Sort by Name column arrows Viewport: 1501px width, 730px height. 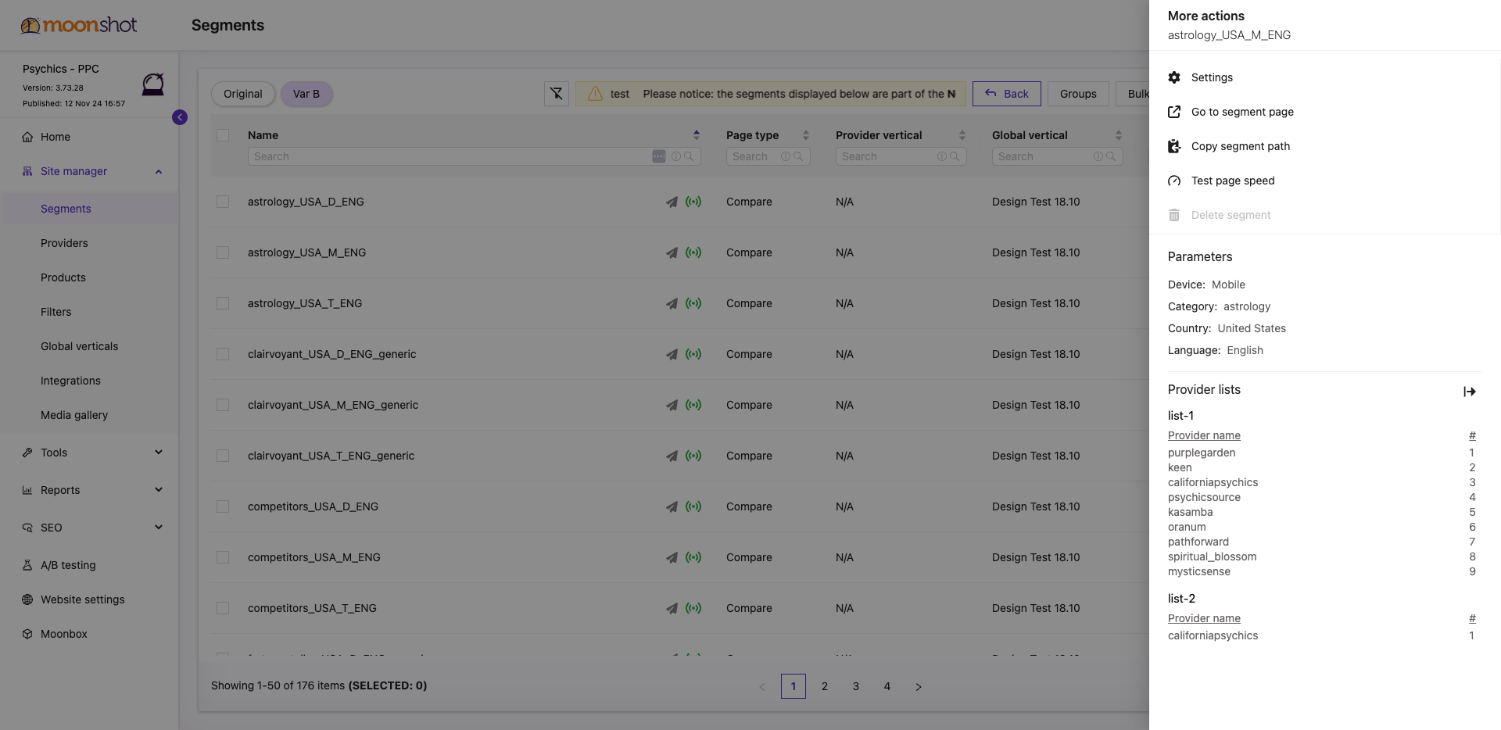697,135
